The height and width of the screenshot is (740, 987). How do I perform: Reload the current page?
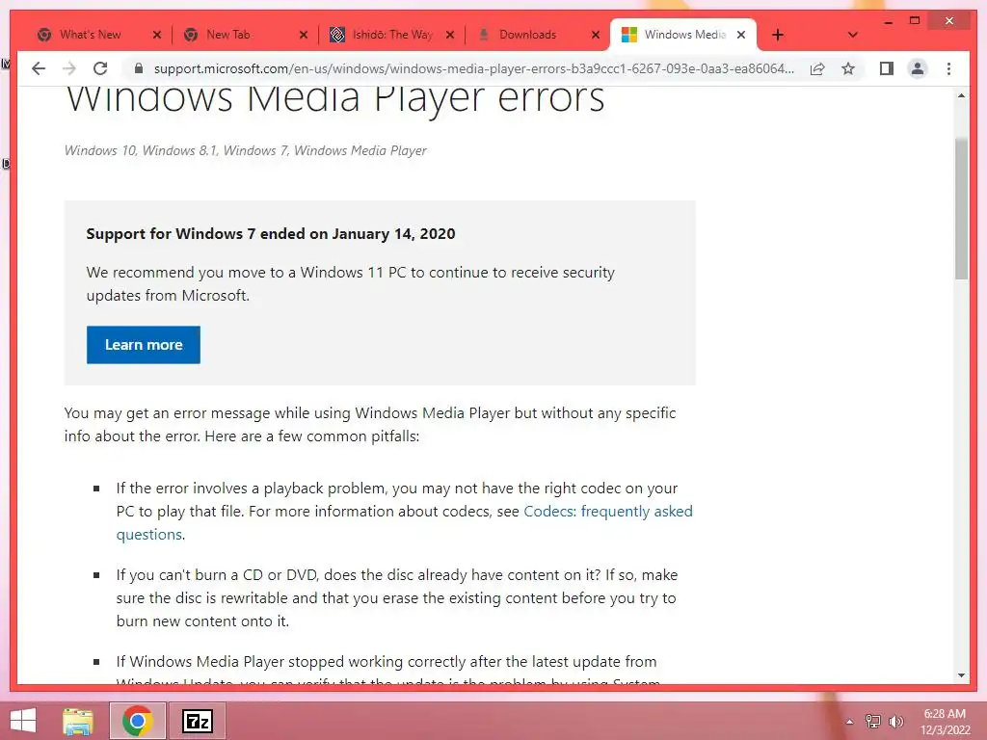[x=100, y=68]
